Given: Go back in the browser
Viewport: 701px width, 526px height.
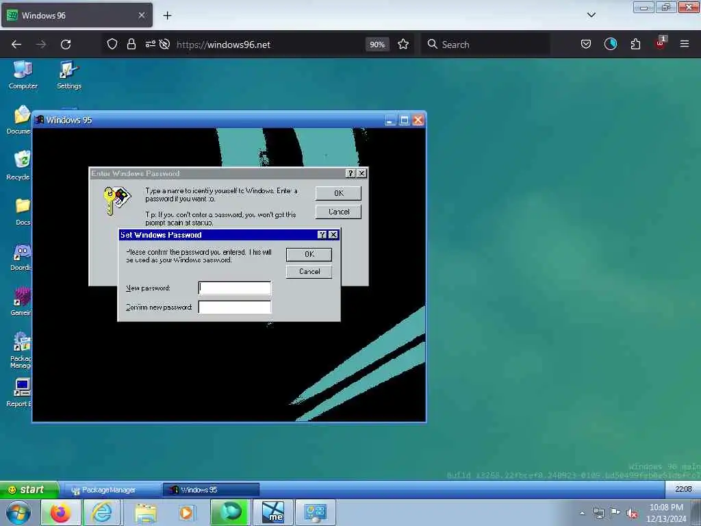Looking at the screenshot, I should [16, 45].
